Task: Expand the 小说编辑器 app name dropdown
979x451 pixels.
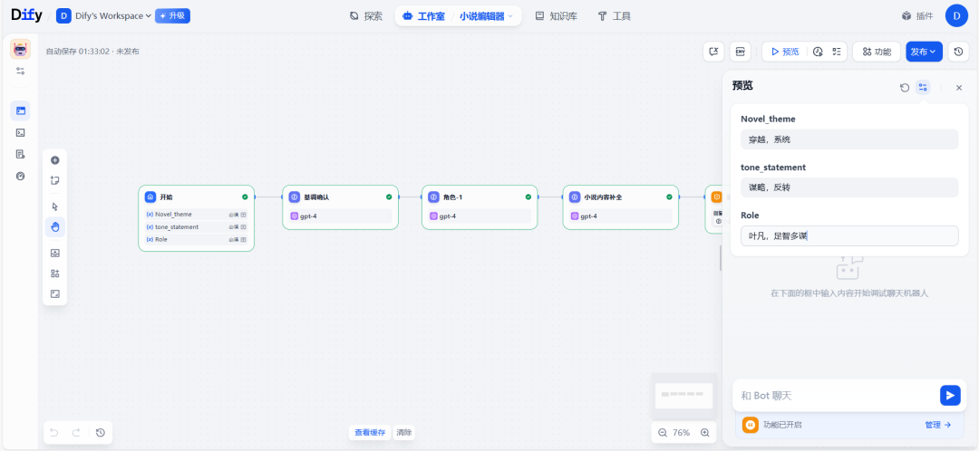Action: 485,16
